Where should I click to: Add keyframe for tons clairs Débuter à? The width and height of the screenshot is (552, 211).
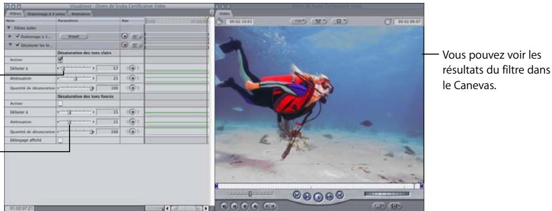[133, 68]
